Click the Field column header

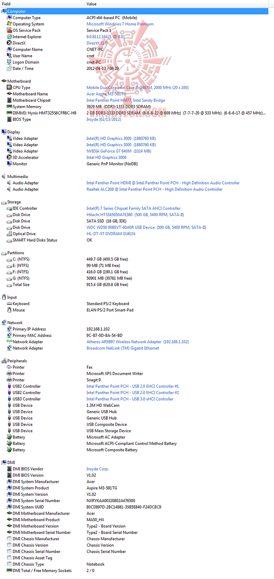pos(42,4)
